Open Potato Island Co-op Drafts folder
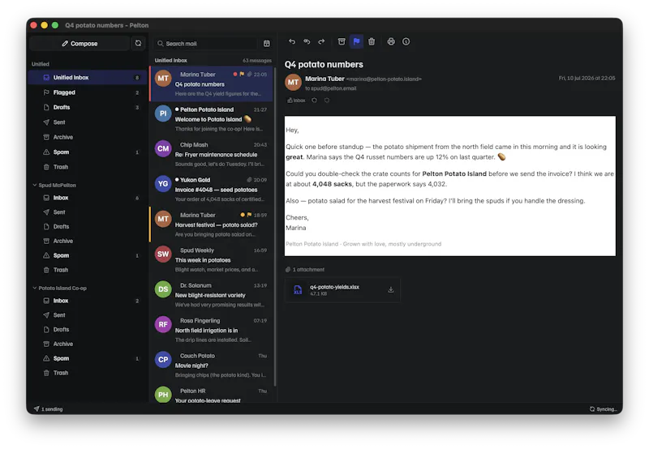Viewport: 649px width, 449px height. pos(87,330)
